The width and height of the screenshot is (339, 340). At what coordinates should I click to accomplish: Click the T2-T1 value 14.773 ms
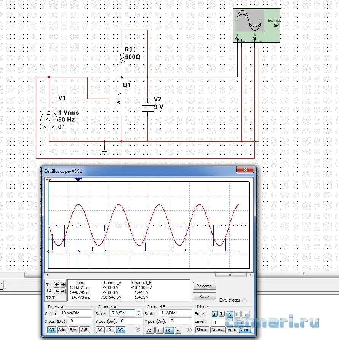(80, 297)
